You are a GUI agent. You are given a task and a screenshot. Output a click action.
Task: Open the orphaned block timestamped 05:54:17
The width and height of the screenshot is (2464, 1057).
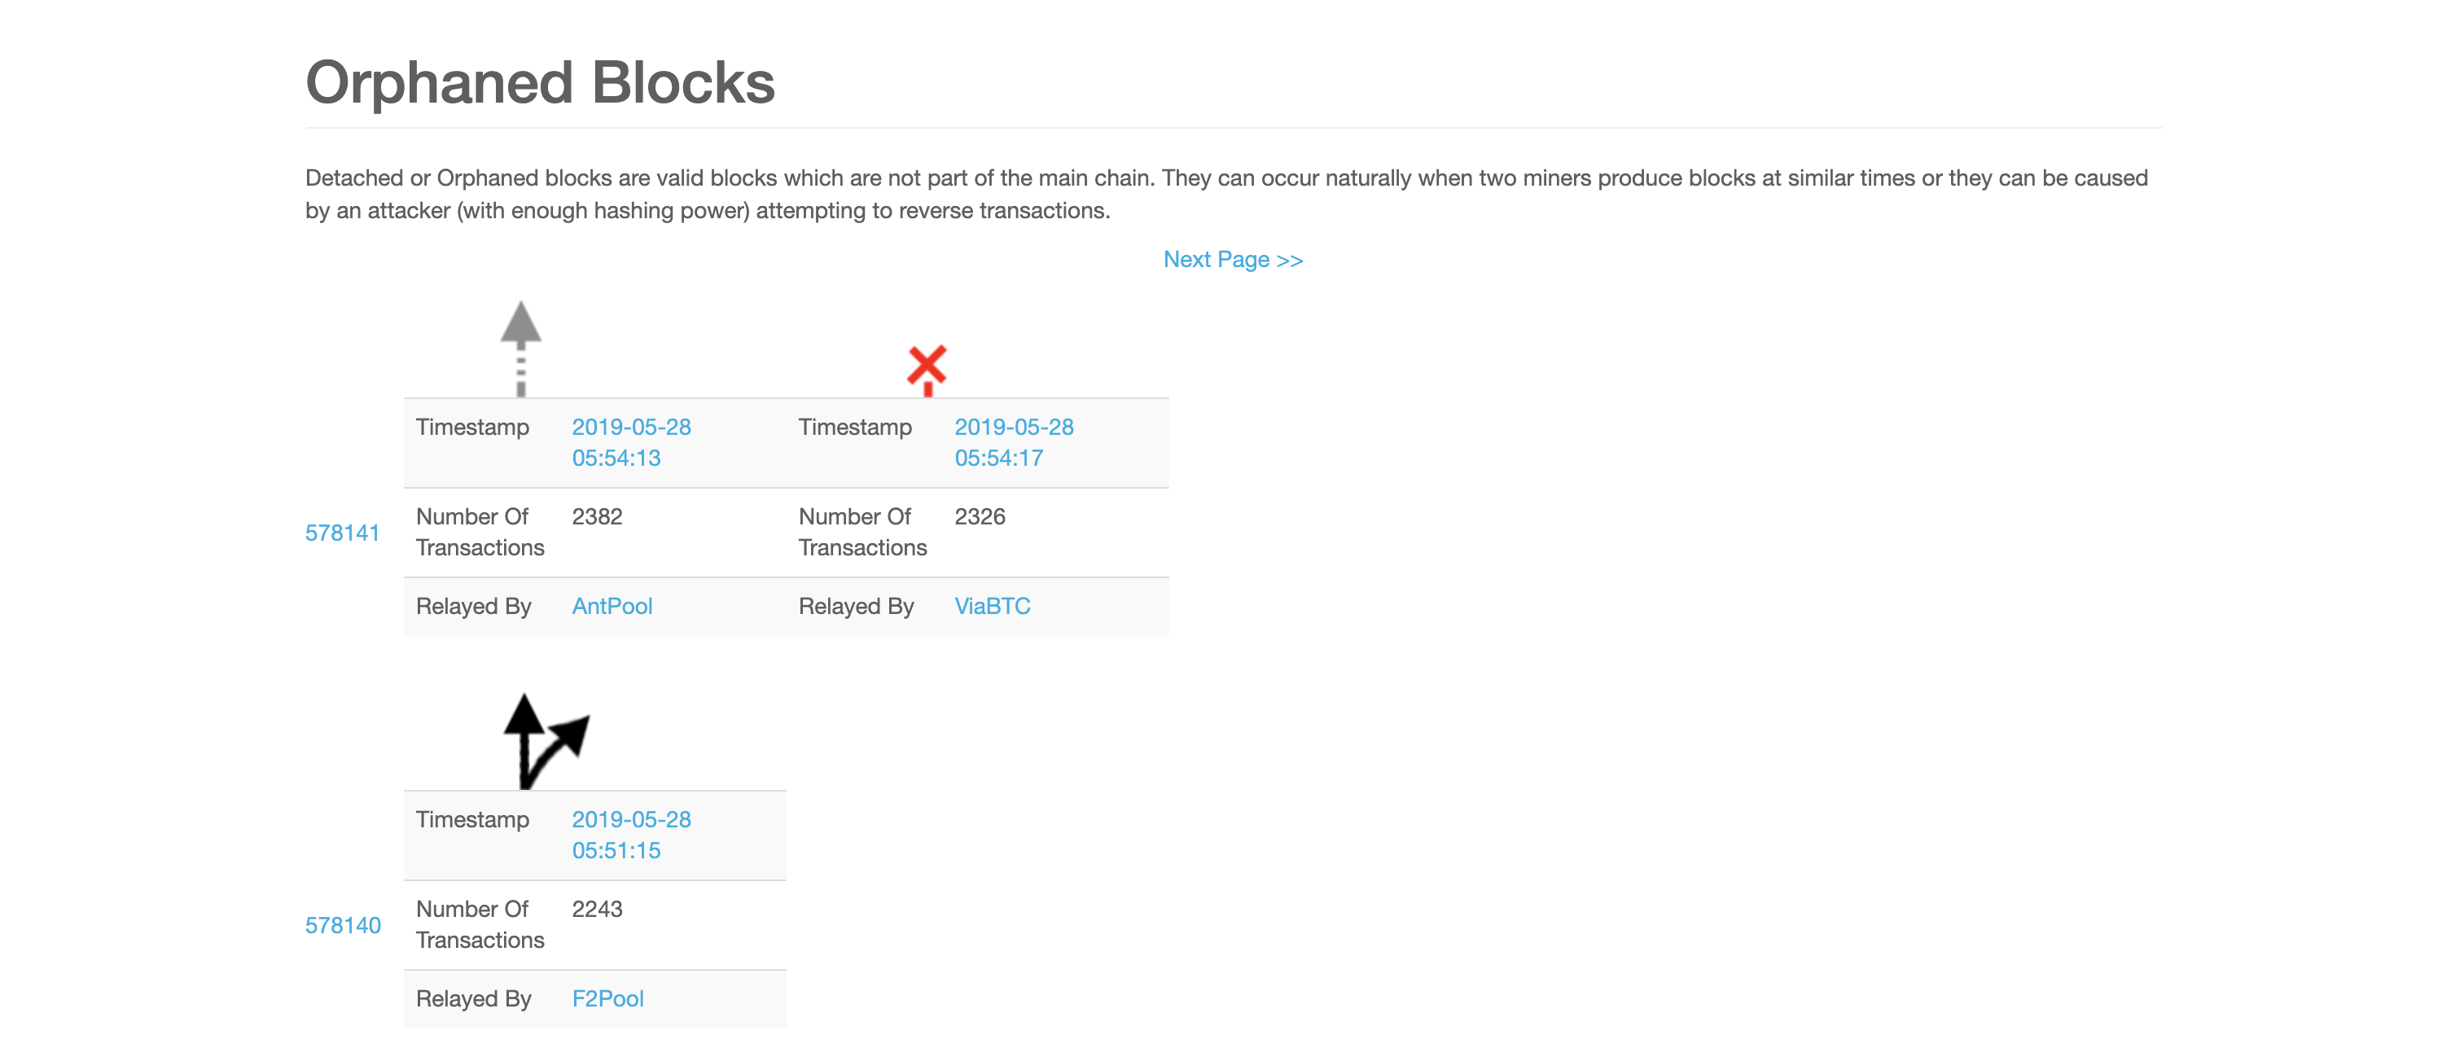click(x=1013, y=442)
